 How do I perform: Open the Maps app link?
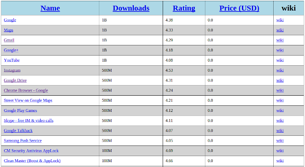pyautogui.click(x=9, y=30)
